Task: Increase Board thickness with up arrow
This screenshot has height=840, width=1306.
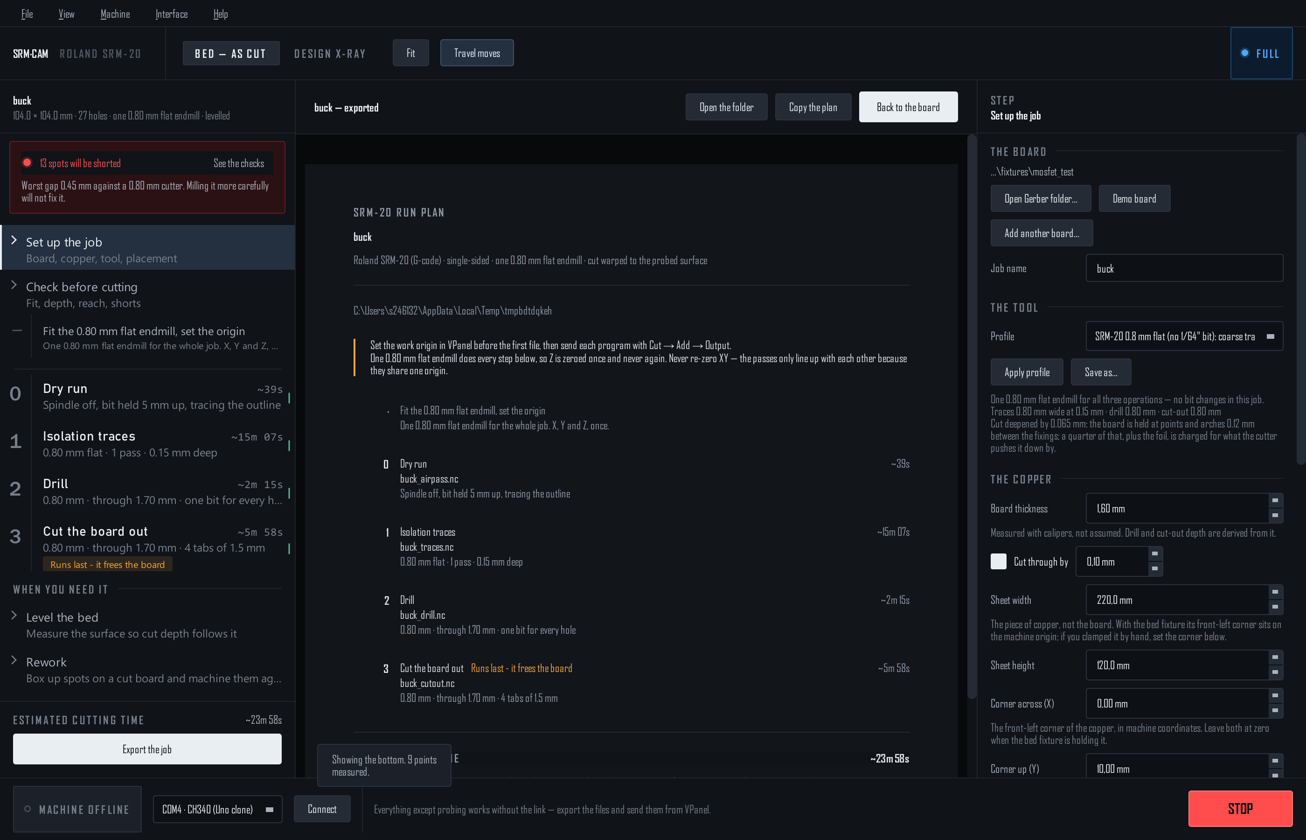Action: (x=1275, y=501)
